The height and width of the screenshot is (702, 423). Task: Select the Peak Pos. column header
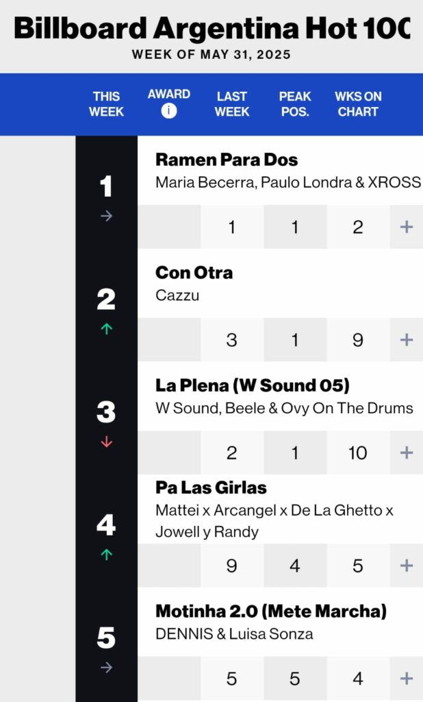click(295, 104)
